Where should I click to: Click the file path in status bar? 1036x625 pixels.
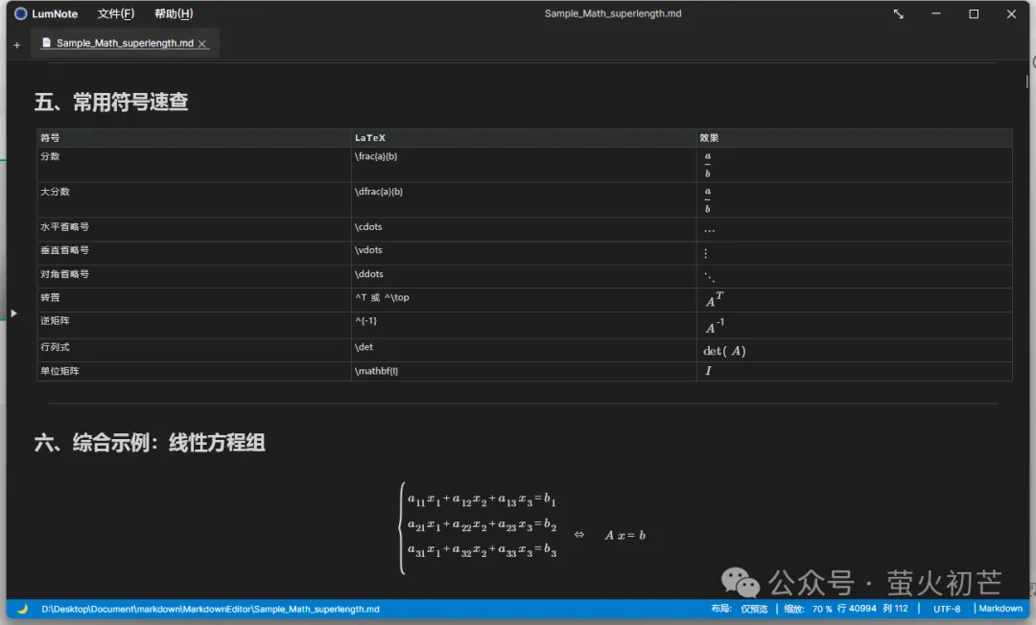pyautogui.click(x=210, y=609)
